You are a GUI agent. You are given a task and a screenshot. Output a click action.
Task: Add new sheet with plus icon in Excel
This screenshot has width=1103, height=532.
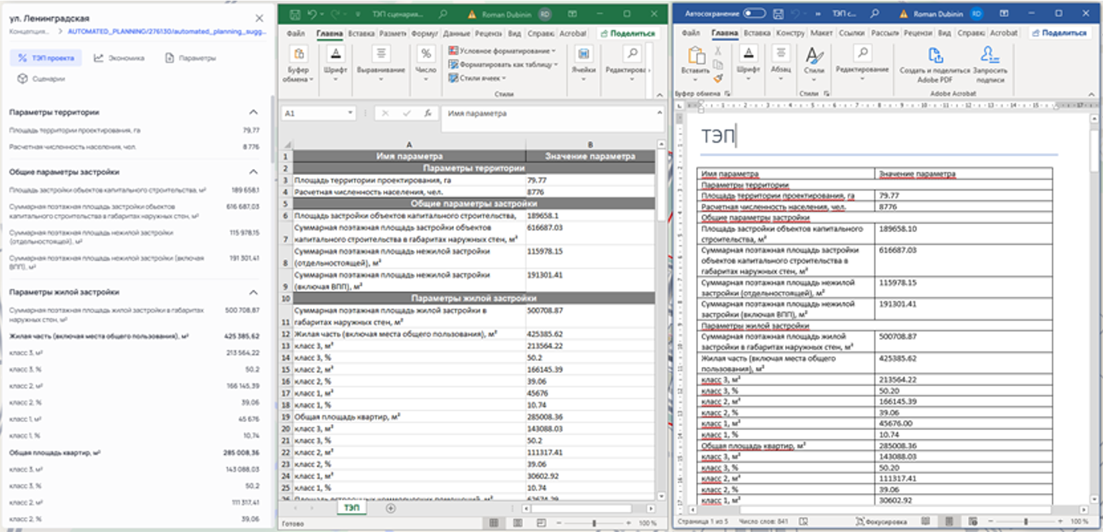[x=391, y=509]
